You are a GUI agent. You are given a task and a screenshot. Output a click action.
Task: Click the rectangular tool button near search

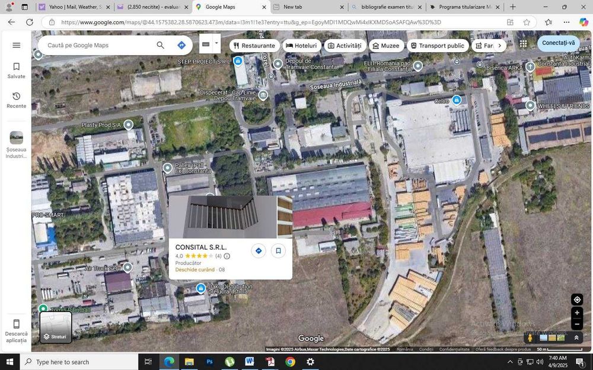point(206,44)
